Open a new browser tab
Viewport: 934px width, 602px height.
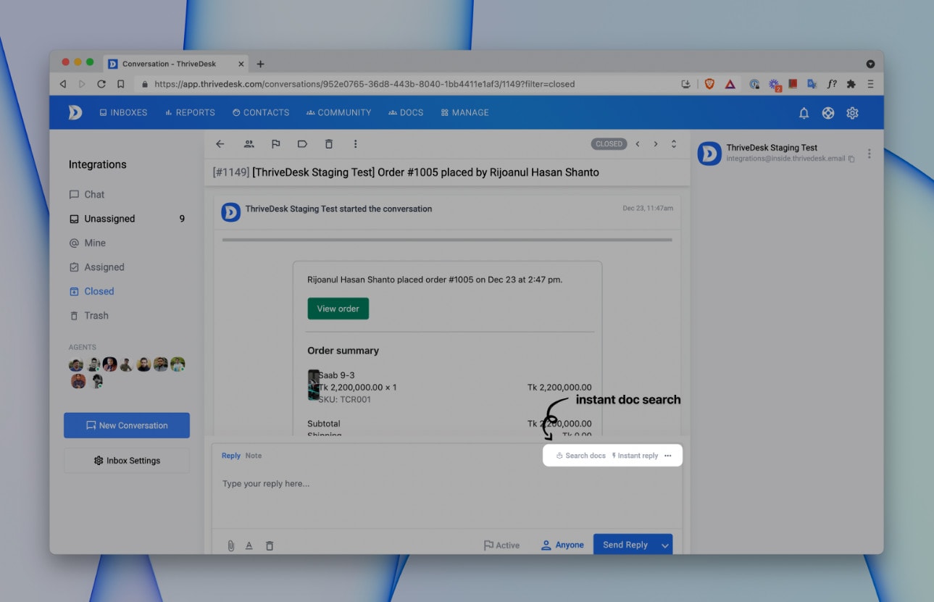click(261, 64)
